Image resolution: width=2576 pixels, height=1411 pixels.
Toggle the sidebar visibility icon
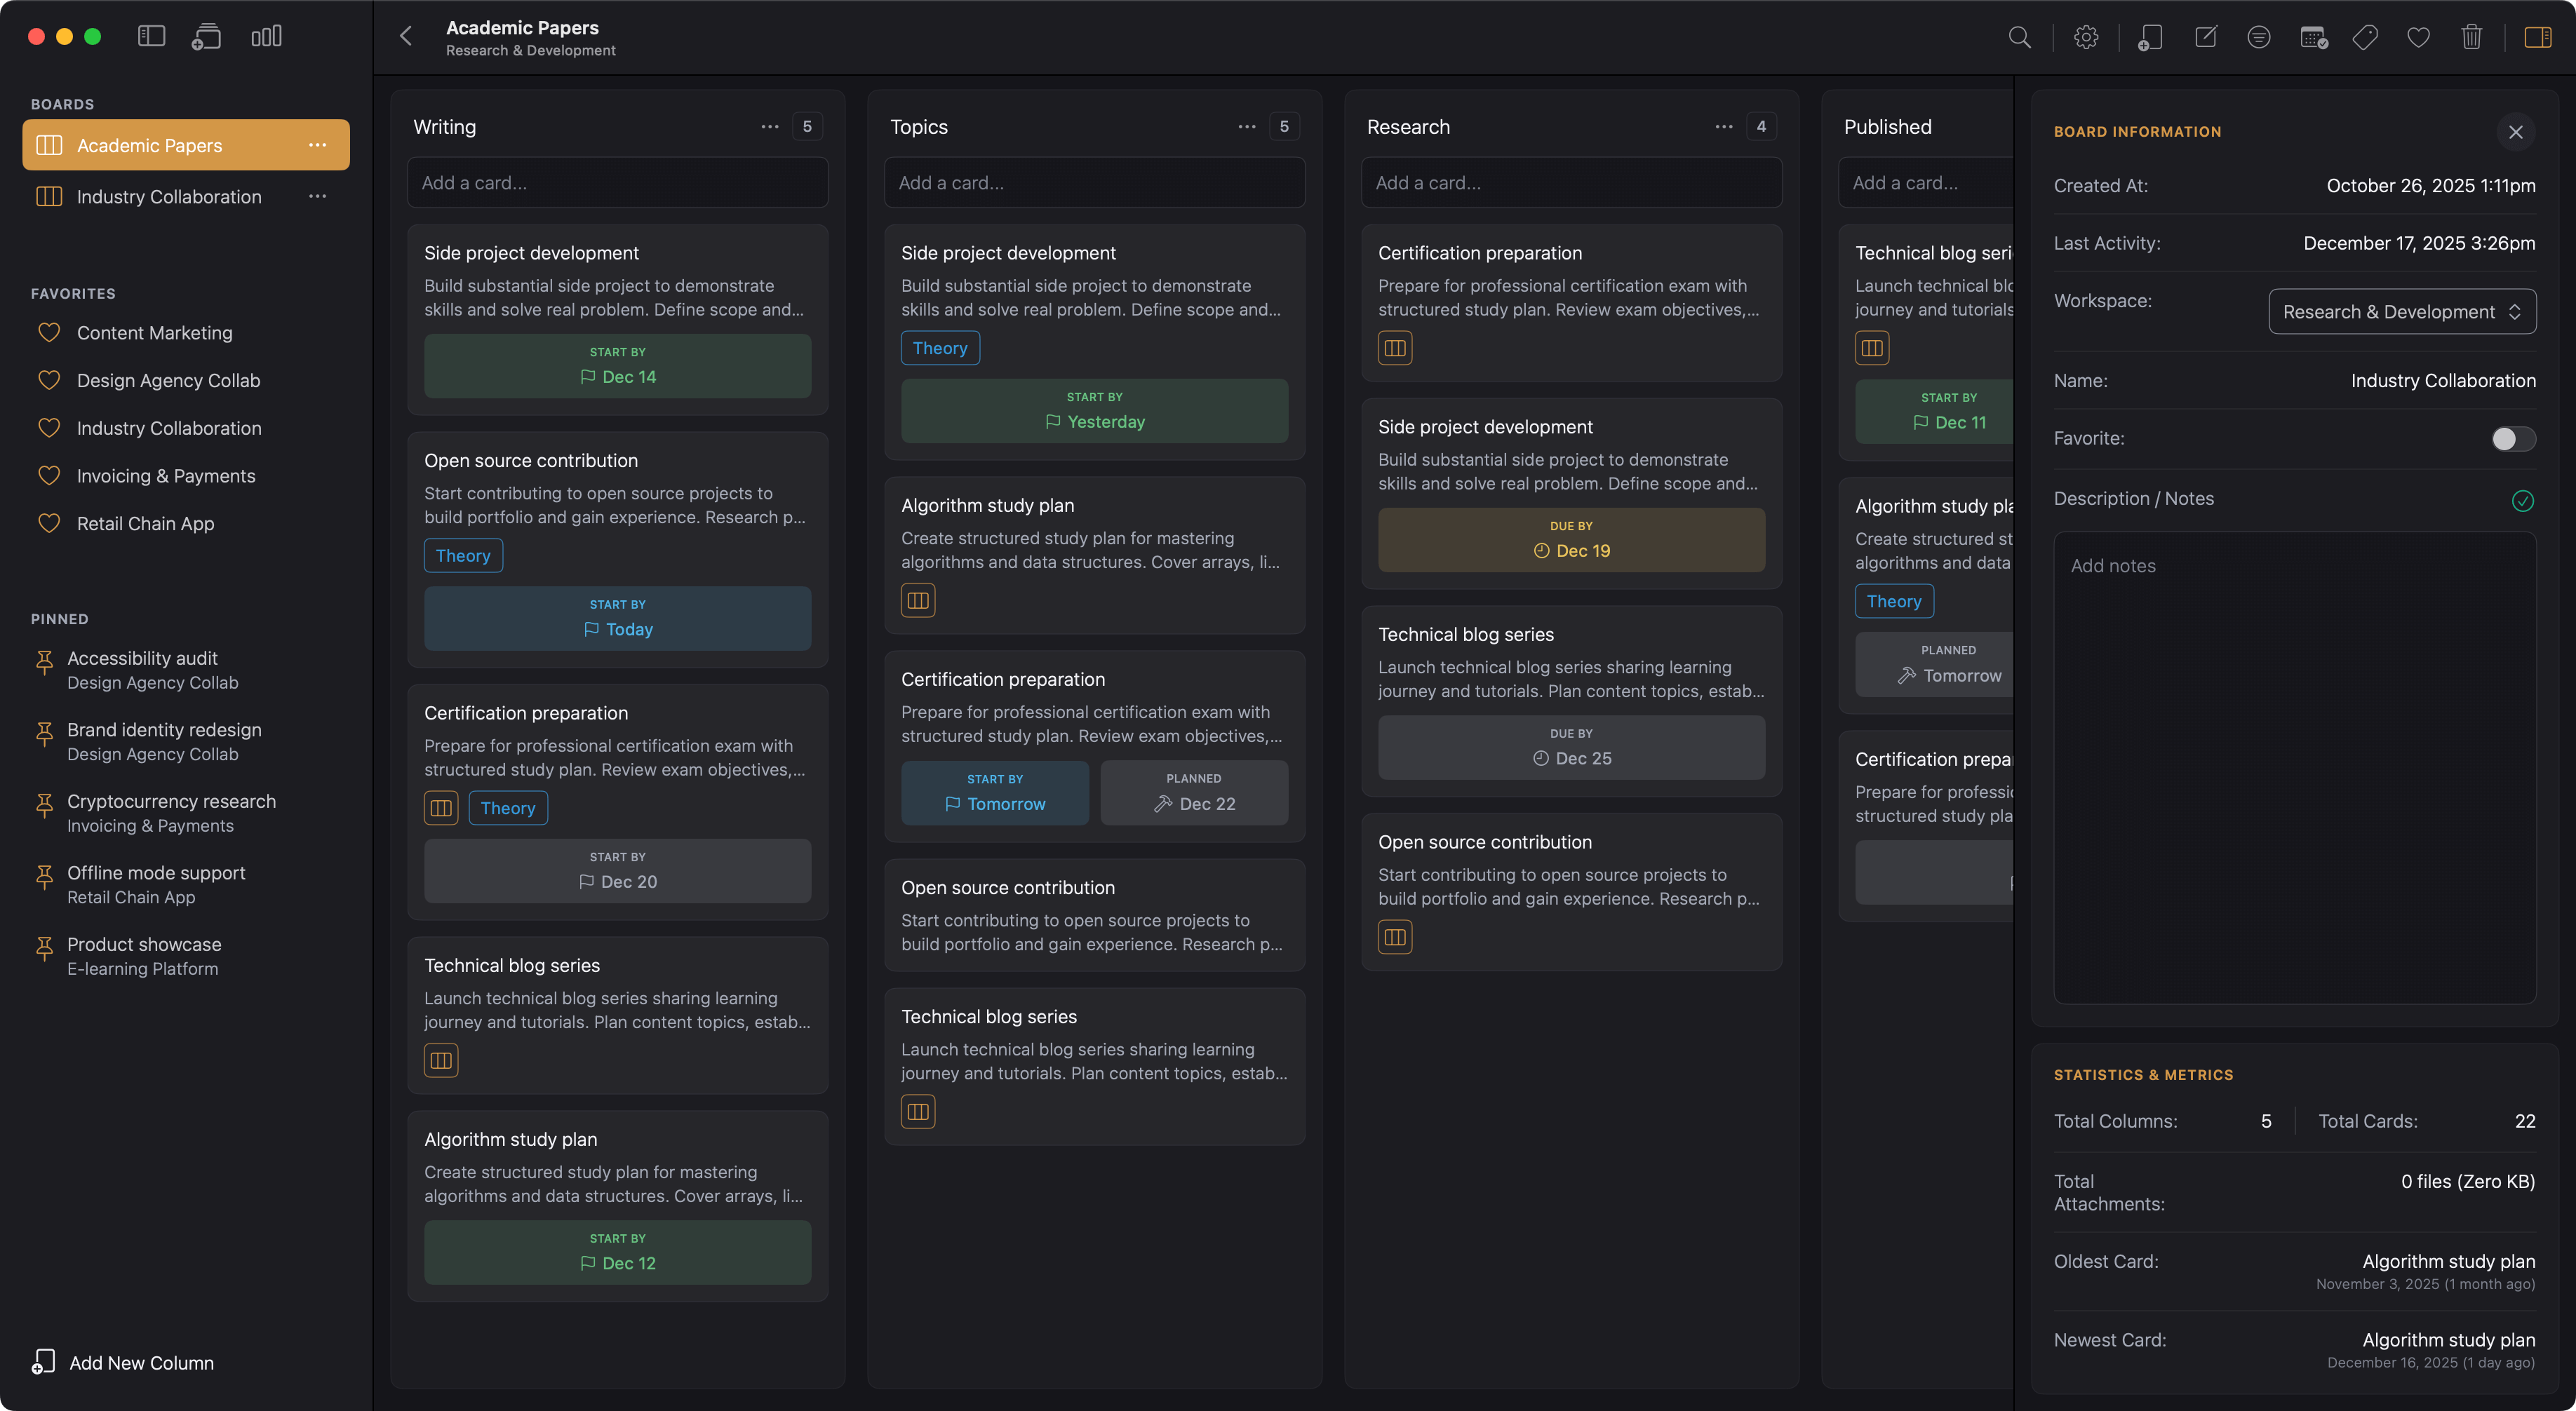point(150,36)
